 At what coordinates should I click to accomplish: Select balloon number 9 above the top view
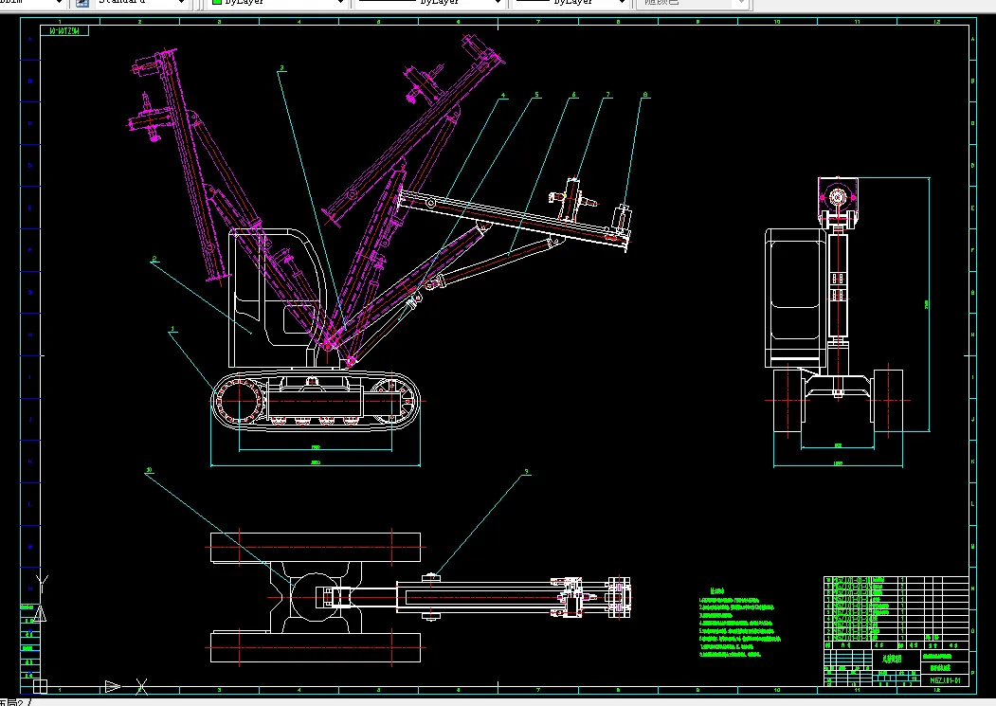point(526,472)
